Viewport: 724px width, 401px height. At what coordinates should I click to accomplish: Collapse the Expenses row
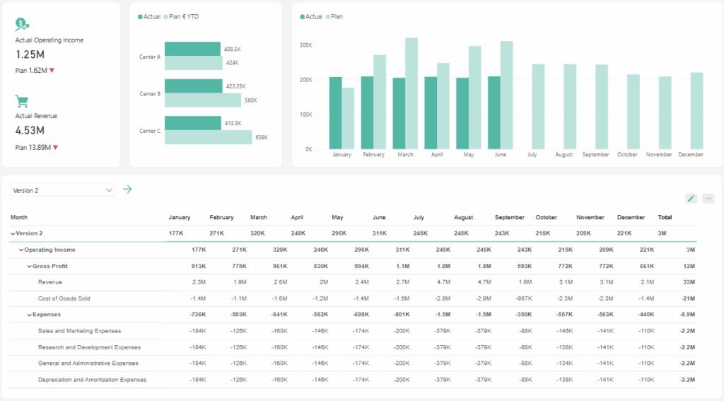29,315
